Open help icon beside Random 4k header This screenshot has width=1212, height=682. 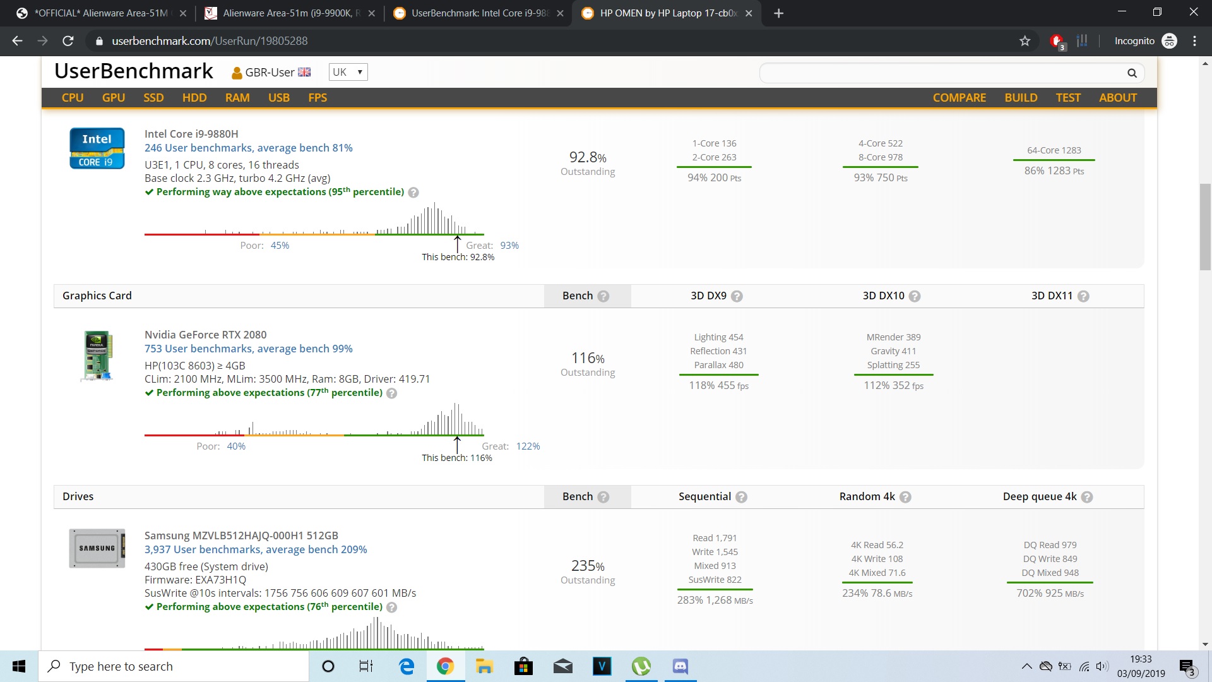click(x=905, y=497)
